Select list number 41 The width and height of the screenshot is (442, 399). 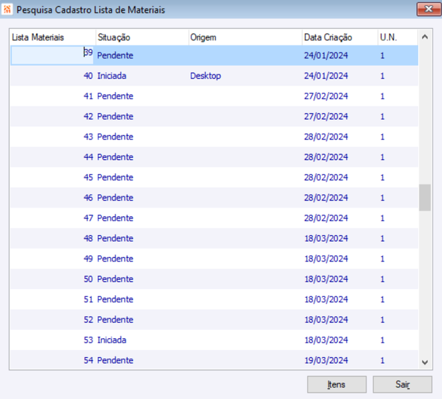[88, 96]
